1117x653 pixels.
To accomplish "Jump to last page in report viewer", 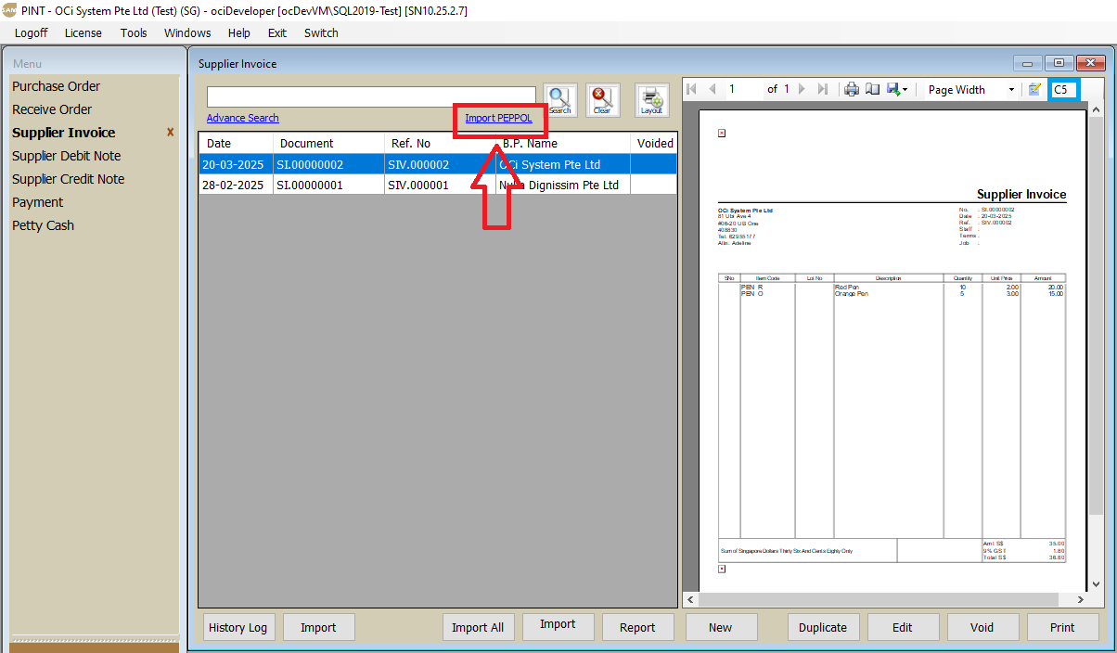I will (x=822, y=90).
